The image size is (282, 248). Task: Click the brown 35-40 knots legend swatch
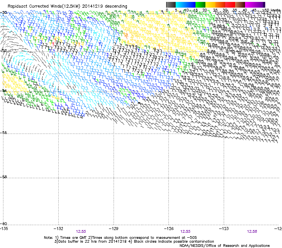click(x=240, y=5)
